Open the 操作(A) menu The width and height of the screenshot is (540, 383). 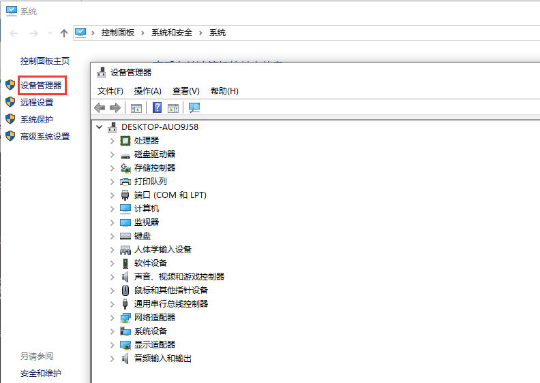click(148, 91)
